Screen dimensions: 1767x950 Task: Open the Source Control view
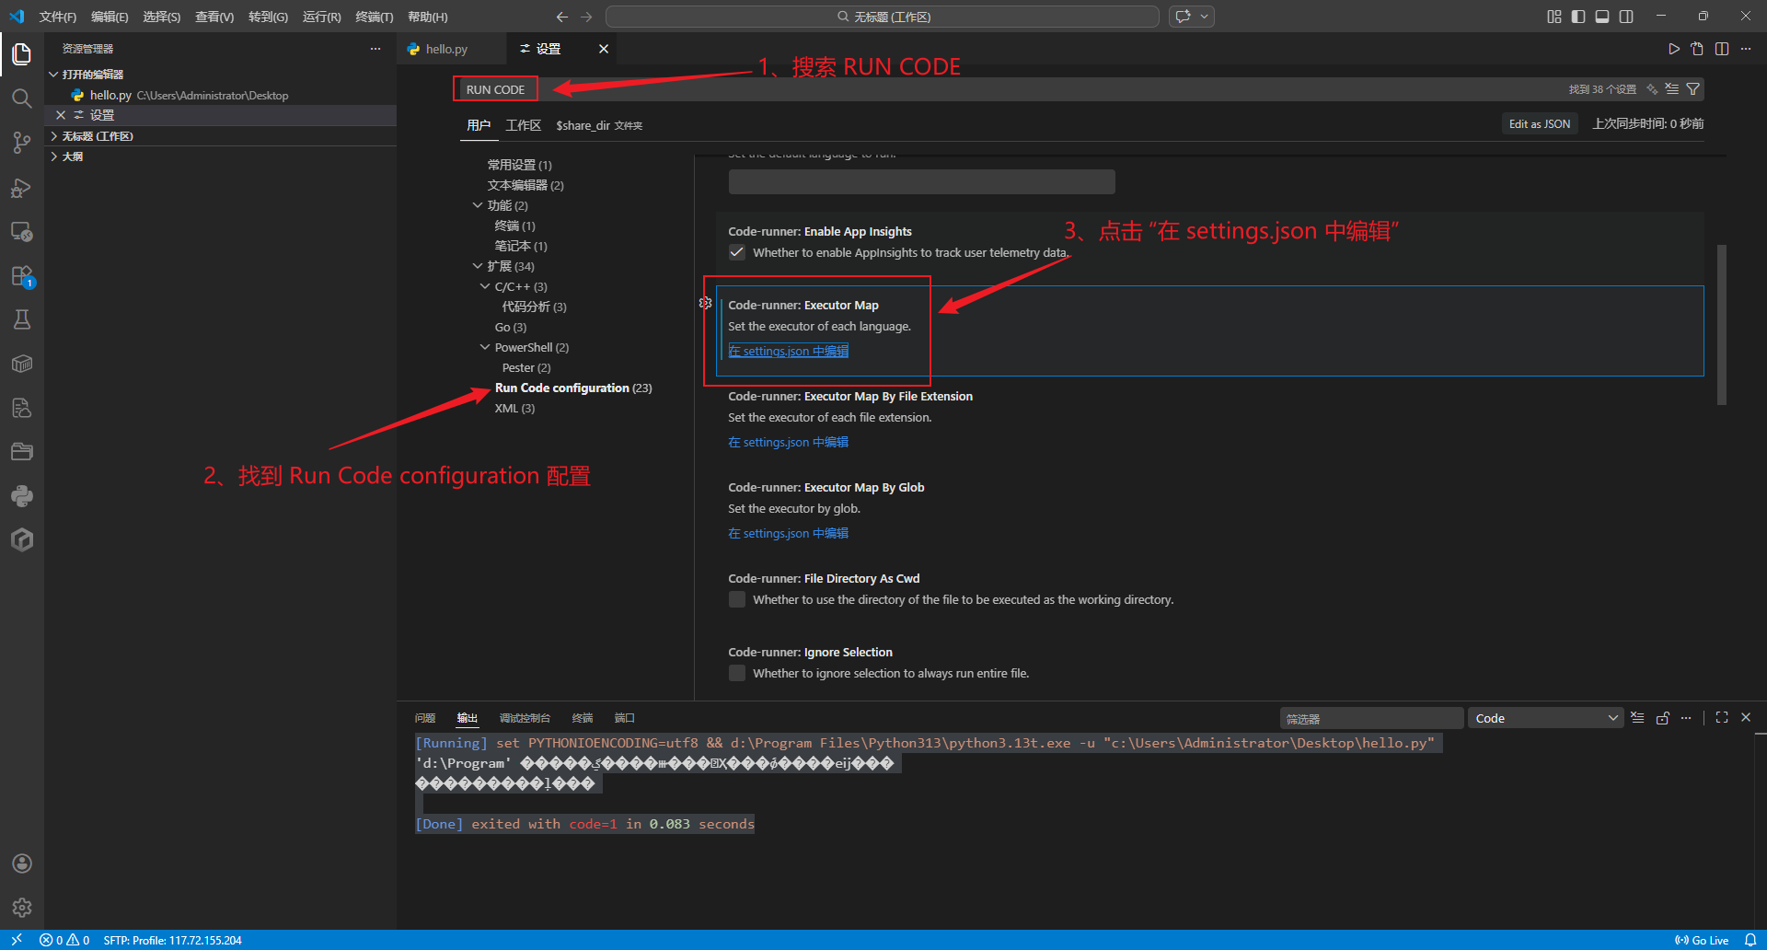[x=22, y=143]
